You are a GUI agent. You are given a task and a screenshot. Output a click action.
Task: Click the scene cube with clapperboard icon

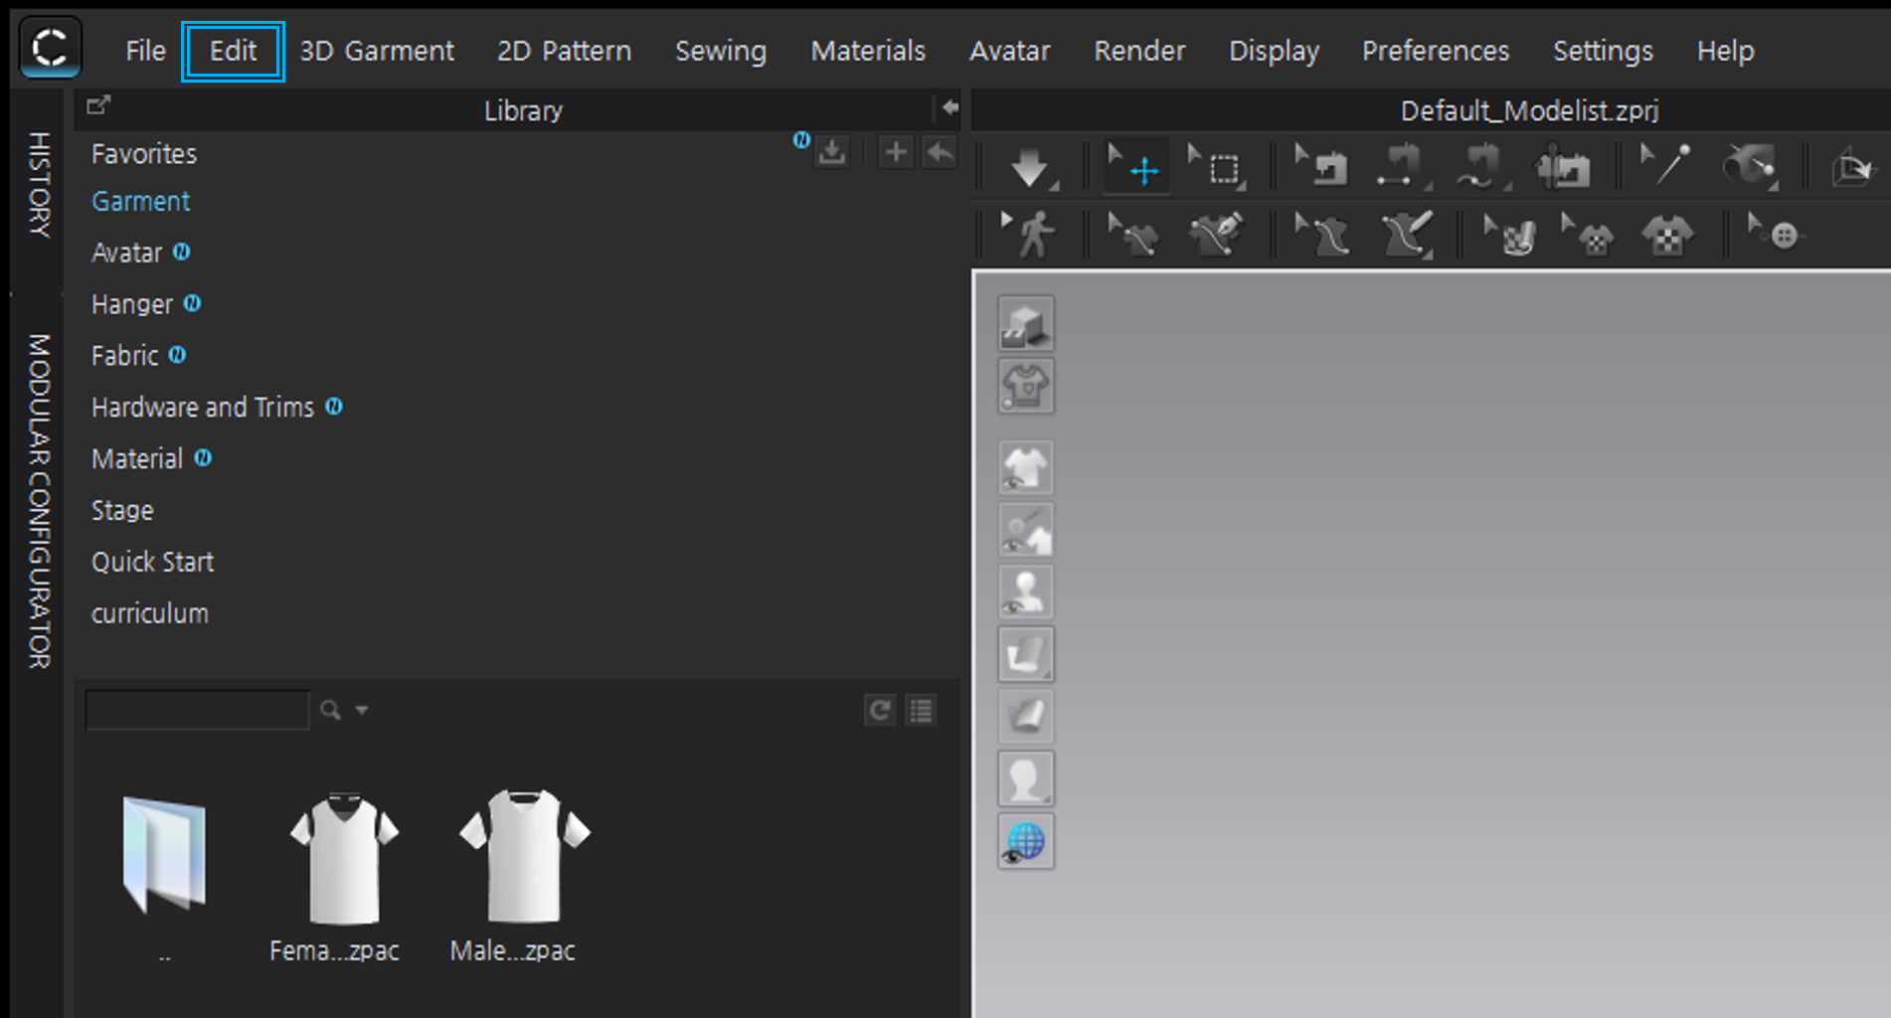(1026, 324)
